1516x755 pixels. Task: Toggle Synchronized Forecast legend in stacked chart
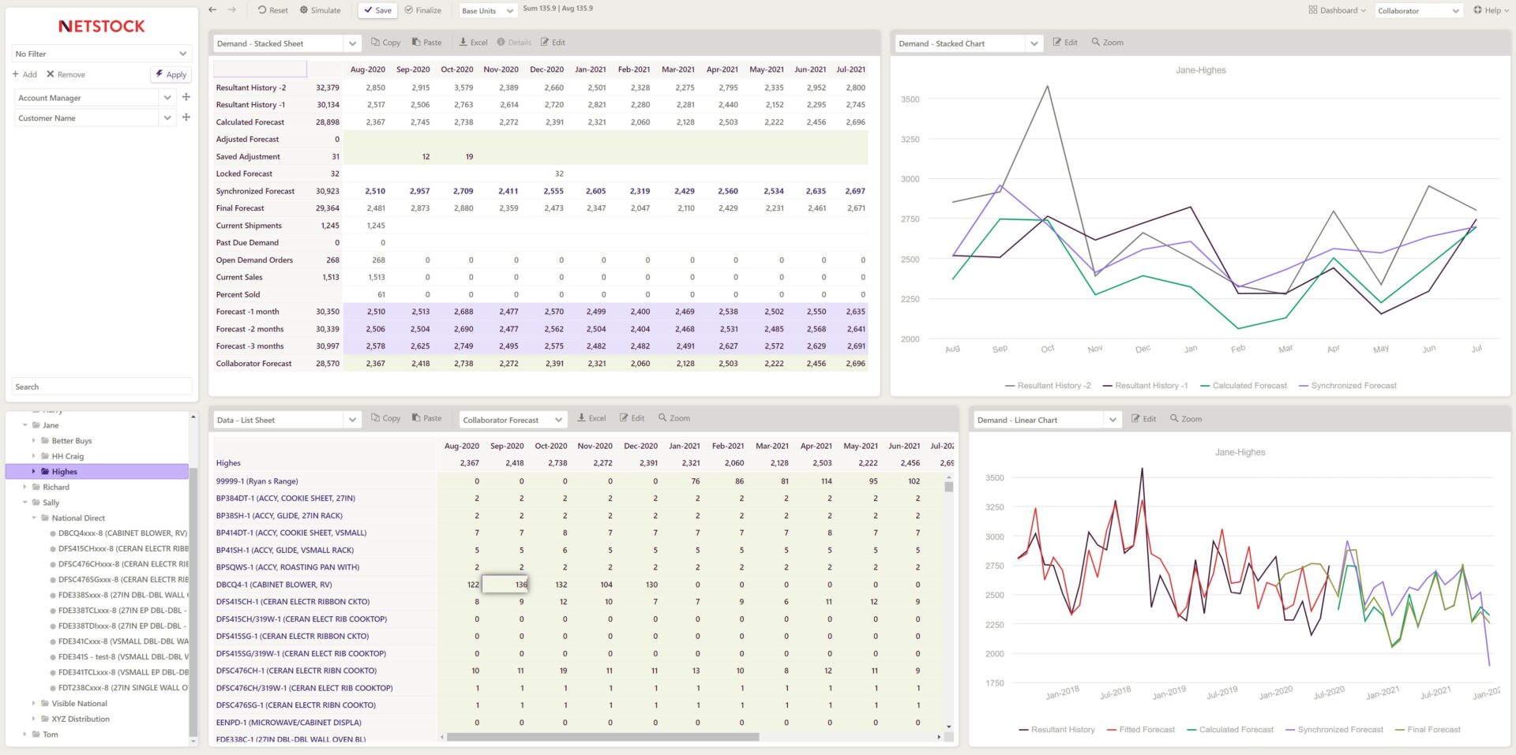[1347, 386]
